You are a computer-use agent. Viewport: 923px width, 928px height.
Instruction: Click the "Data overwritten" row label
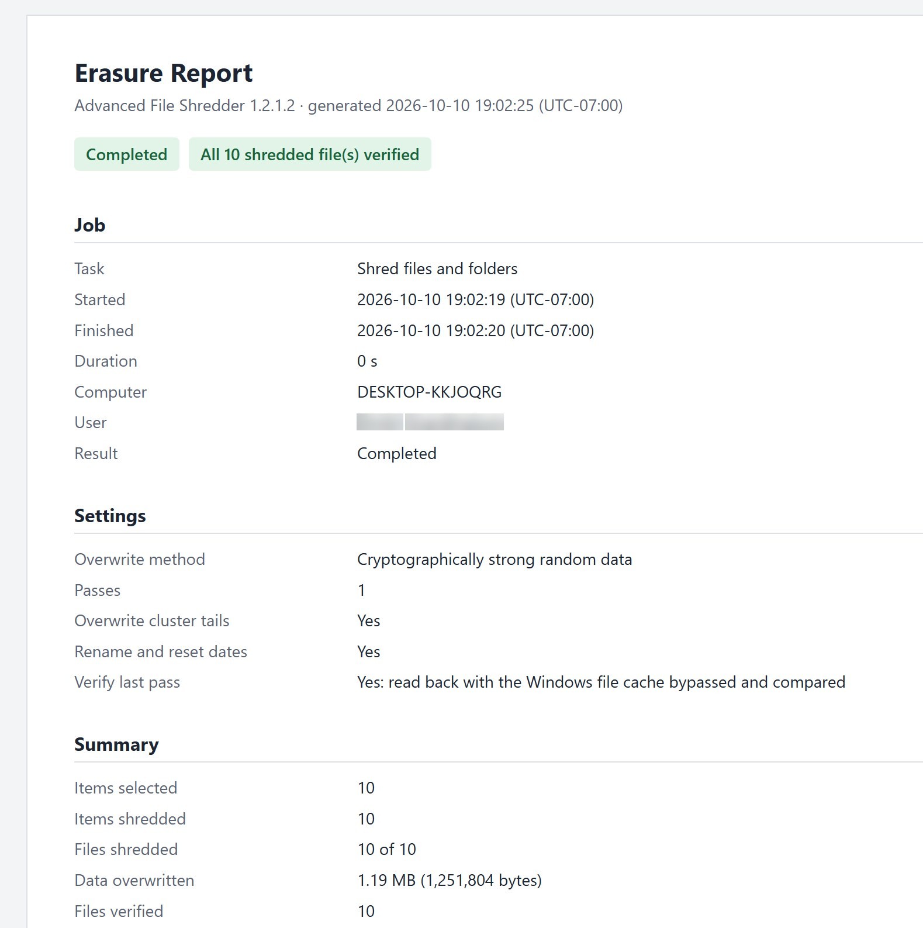tap(134, 881)
